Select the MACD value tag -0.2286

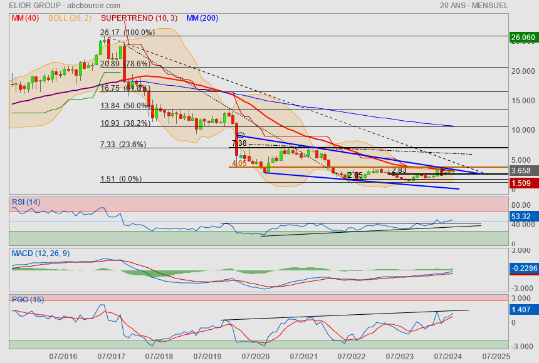tap(524, 268)
